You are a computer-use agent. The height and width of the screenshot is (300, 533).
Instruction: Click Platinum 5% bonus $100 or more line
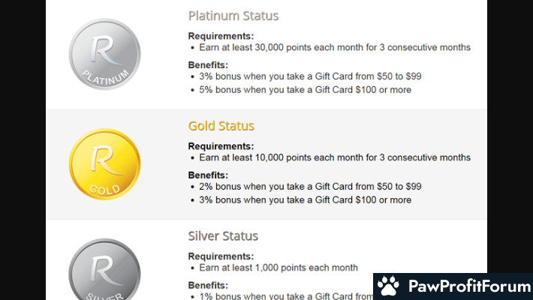click(x=306, y=90)
